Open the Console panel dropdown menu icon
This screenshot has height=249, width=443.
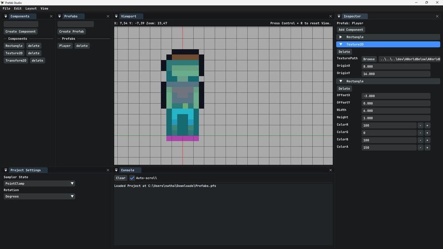coord(116,170)
